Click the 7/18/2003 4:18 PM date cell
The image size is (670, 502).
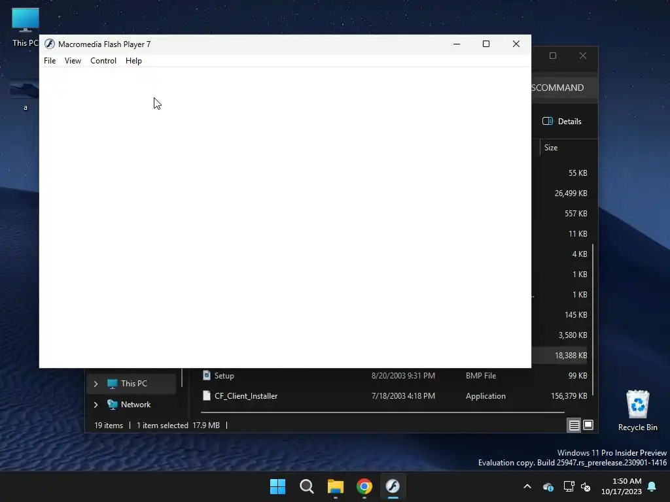point(403,395)
